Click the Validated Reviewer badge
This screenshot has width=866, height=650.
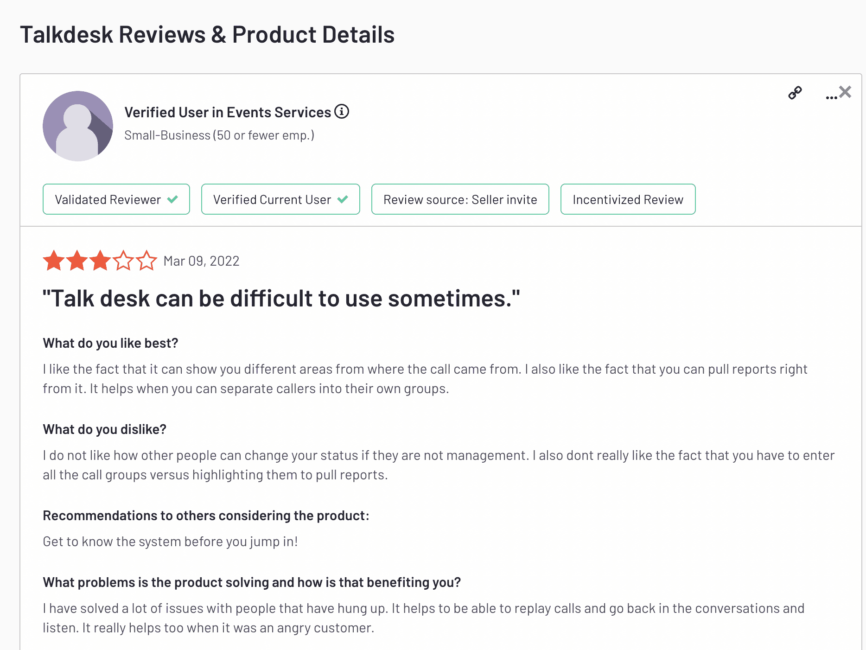116,199
